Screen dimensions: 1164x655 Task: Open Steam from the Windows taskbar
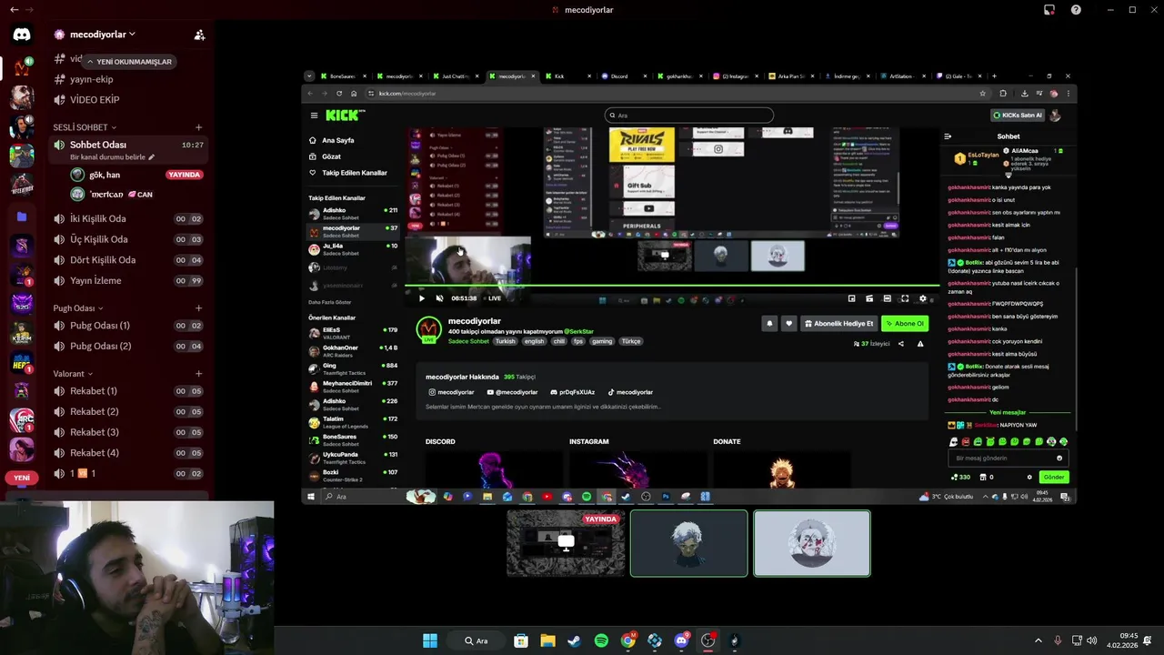click(574, 640)
